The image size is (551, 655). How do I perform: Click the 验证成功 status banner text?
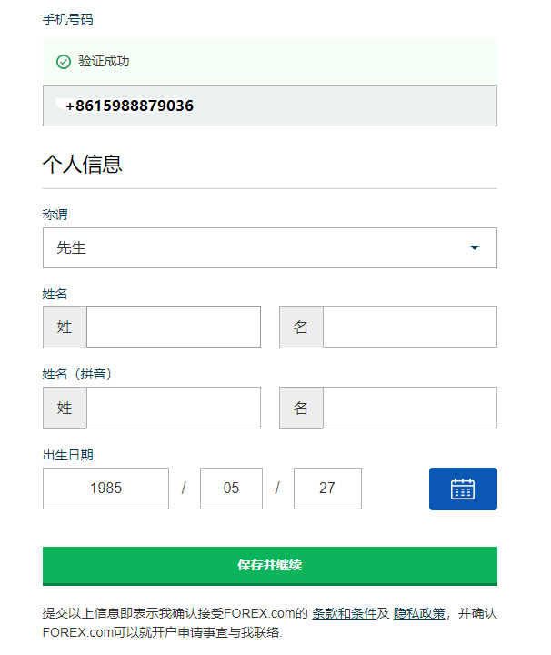(104, 62)
